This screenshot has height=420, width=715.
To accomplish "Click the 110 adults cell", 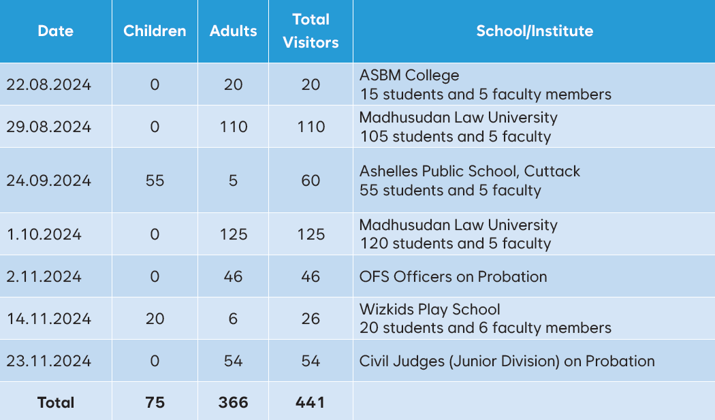I will tap(233, 127).
